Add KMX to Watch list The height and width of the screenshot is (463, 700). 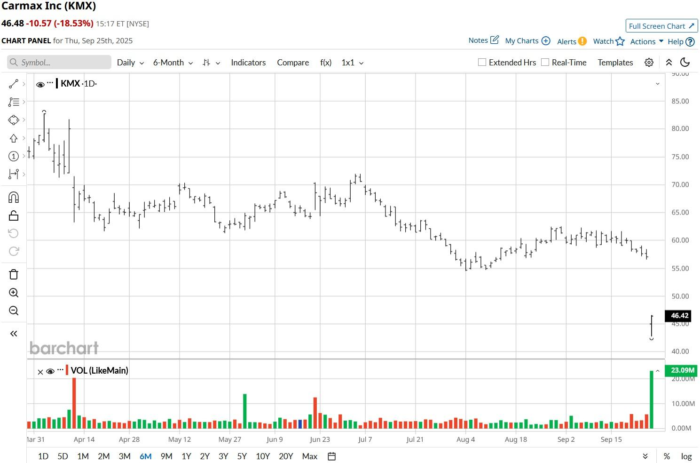[x=609, y=41]
